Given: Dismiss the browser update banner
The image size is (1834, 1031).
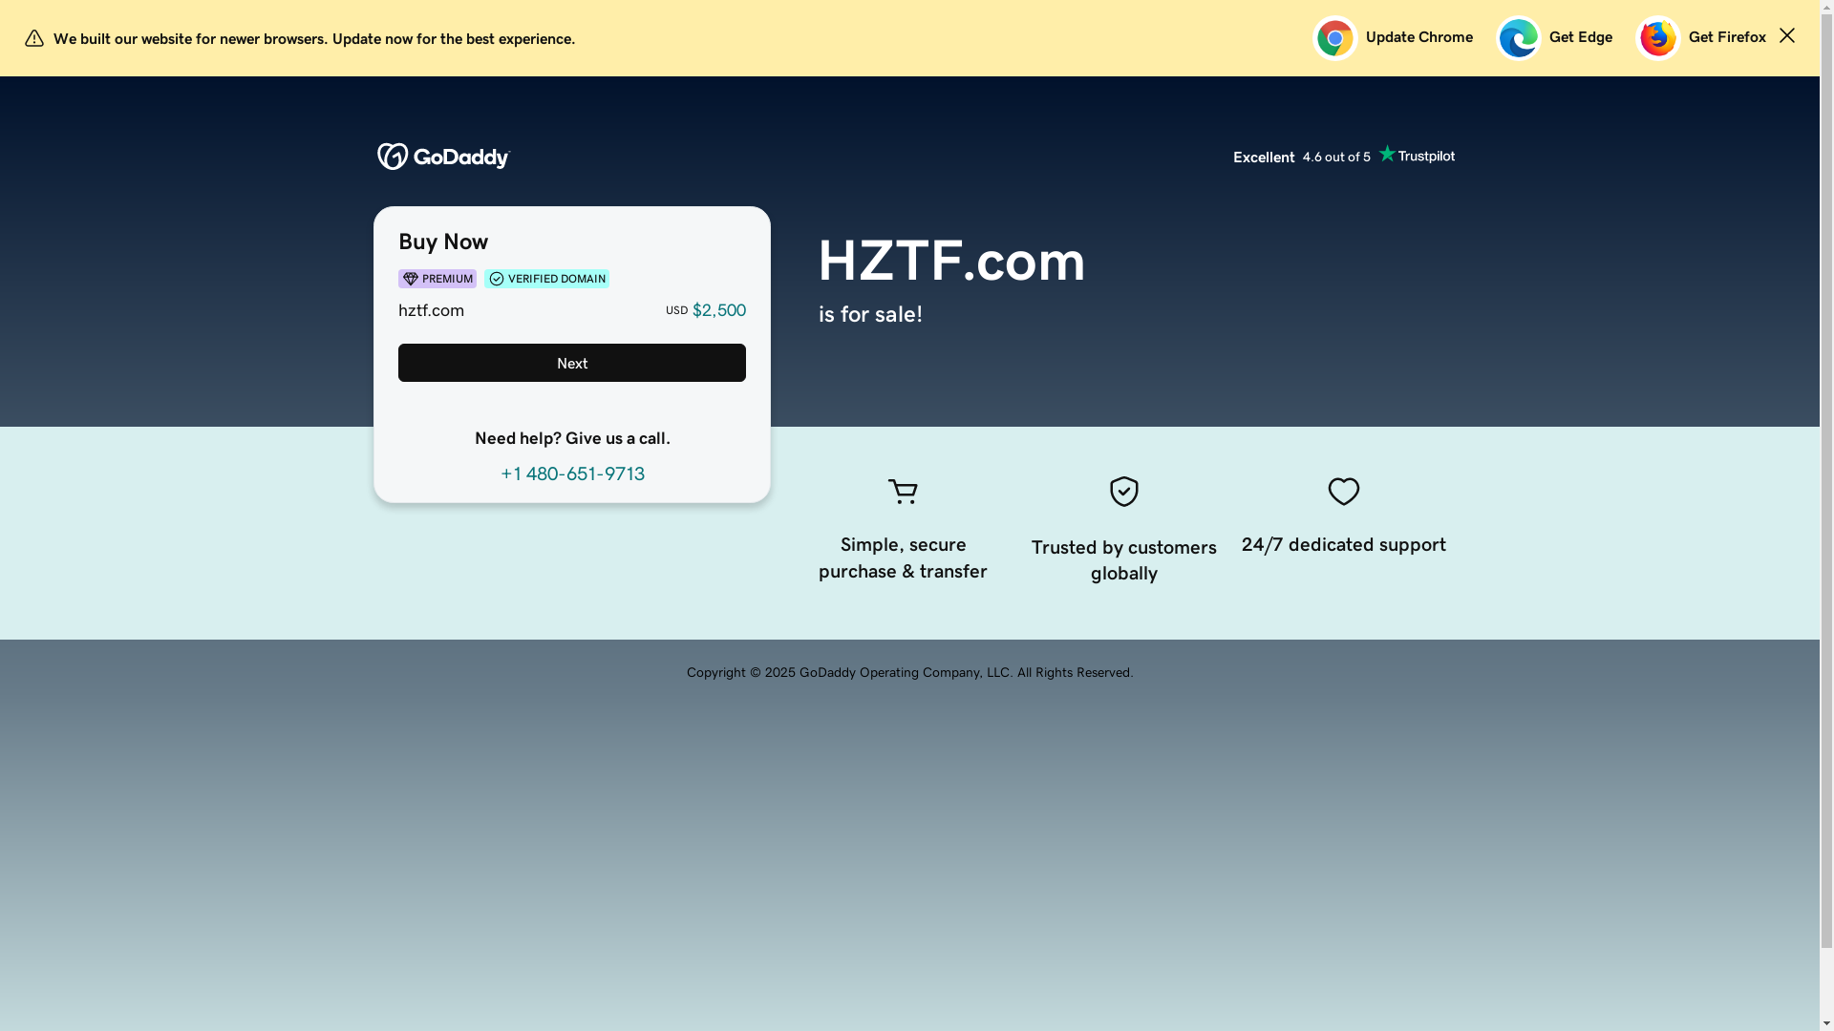Looking at the screenshot, I should click(x=1786, y=36).
